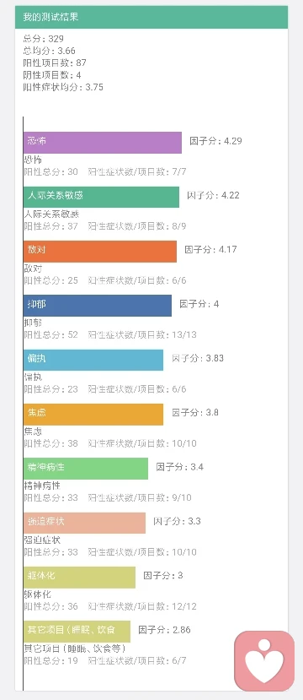This screenshot has width=303, height=700.
Task: Click the salmon 强迫症状 bar
Action: point(84,523)
